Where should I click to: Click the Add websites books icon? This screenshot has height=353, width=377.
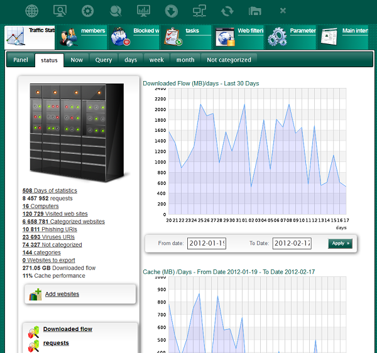click(35, 295)
